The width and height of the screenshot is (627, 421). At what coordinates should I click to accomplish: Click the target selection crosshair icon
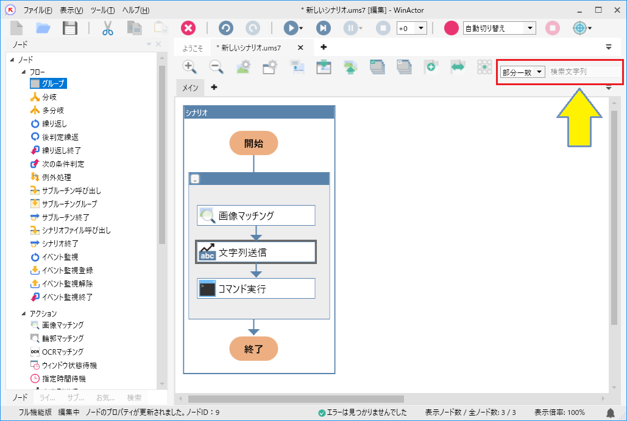pos(579,29)
